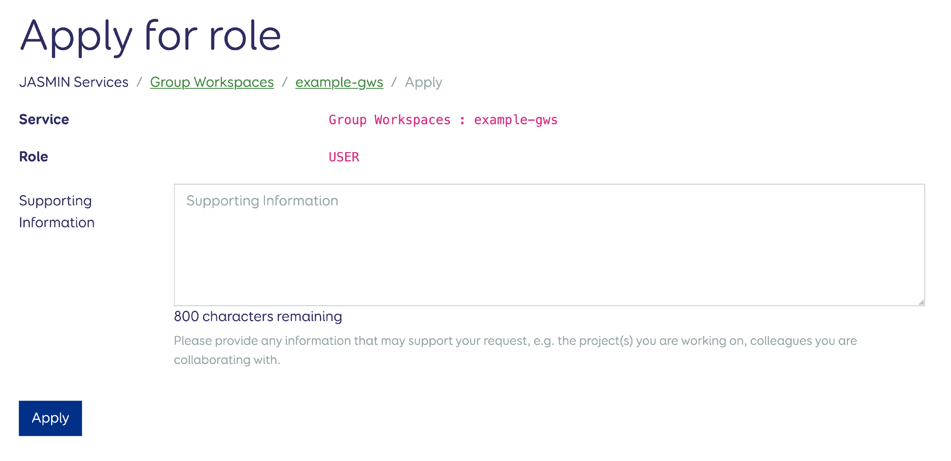The width and height of the screenshot is (951, 461).
Task: Click the pink example-gws service name text
Action: coord(516,119)
